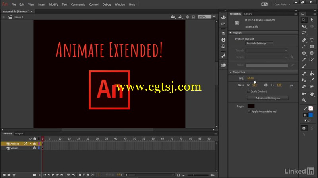The image size is (318, 178).
Task: Open the stroke color swatch
Action: click(x=311, y=108)
